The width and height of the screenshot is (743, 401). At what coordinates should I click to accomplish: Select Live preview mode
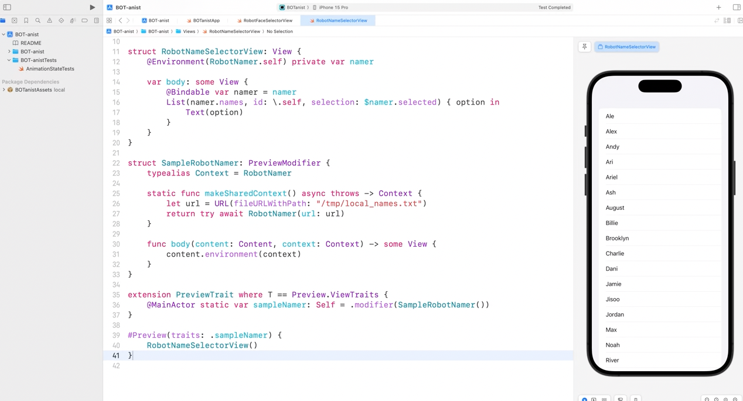[584, 399]
